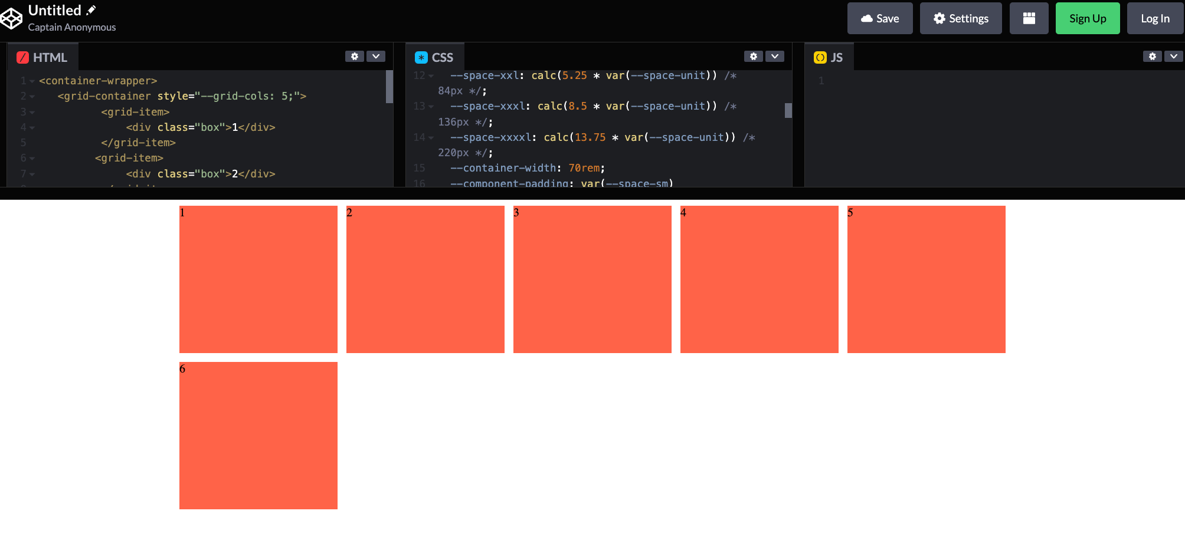This screenshot has width=1185, height=560.
Task: Click the grid-container style code line
Action: pos(182,96)
